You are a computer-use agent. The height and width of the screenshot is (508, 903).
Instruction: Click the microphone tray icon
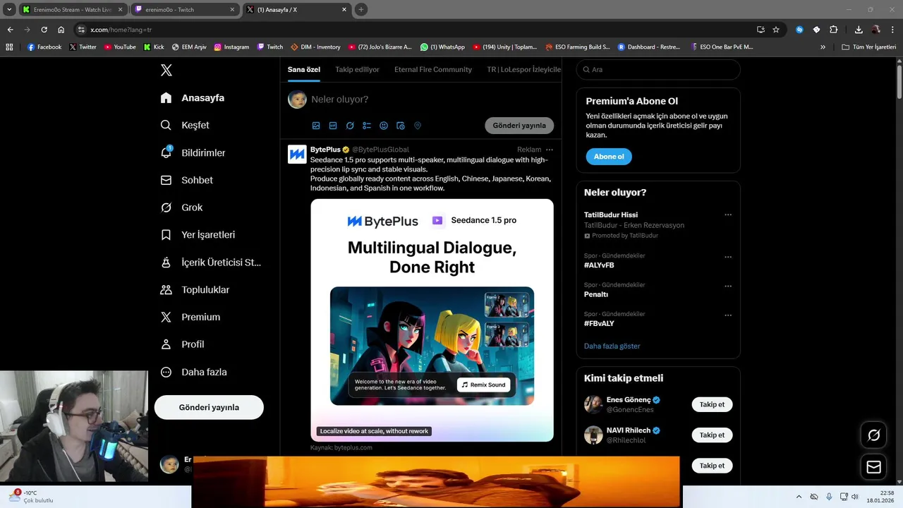coord(830,497)
